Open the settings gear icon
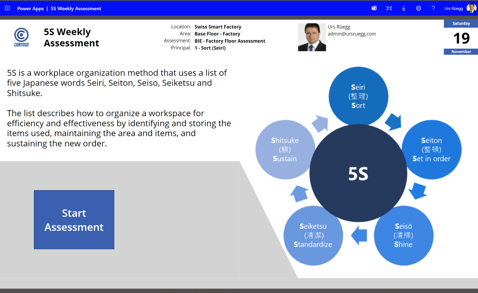The image size is (478, 293). coord(418,8)
